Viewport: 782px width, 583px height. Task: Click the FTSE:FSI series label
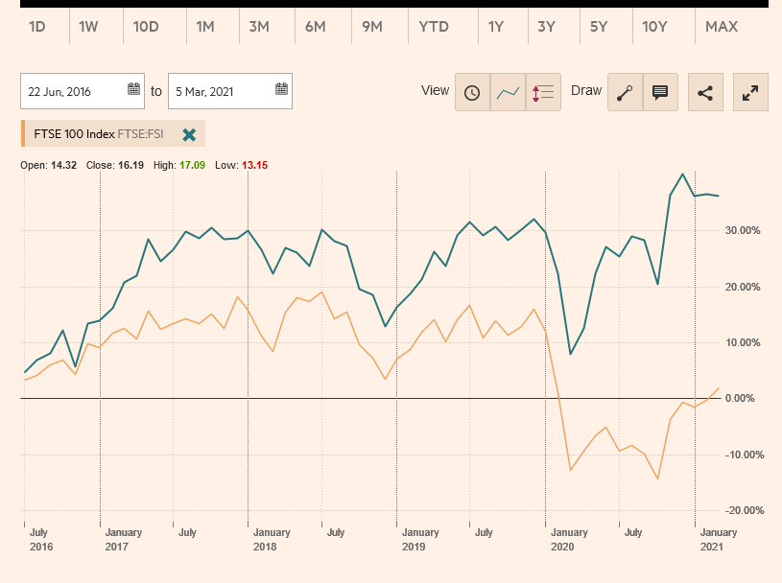click(x=140, y=133)
